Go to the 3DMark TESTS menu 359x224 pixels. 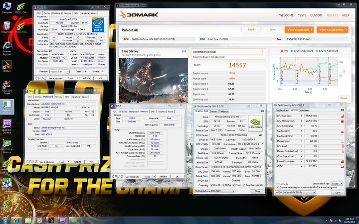pyautogui.click(x=302, y=15)
